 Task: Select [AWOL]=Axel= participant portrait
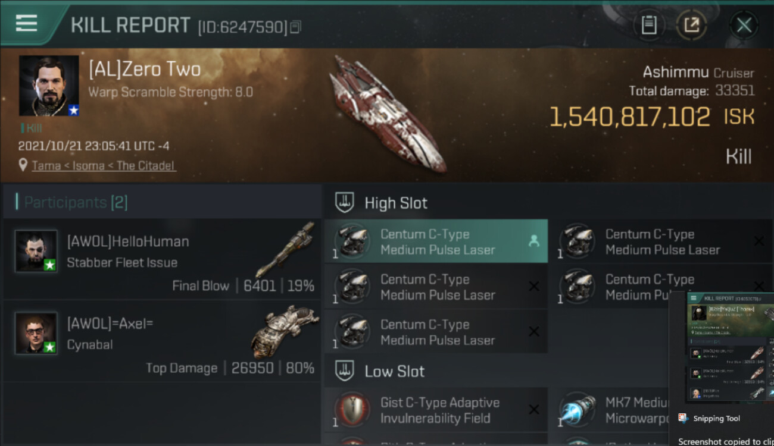[36, 333]
